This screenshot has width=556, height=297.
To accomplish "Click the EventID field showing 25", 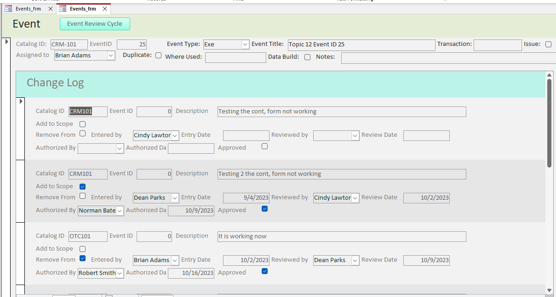I will [x=132, y=45].
